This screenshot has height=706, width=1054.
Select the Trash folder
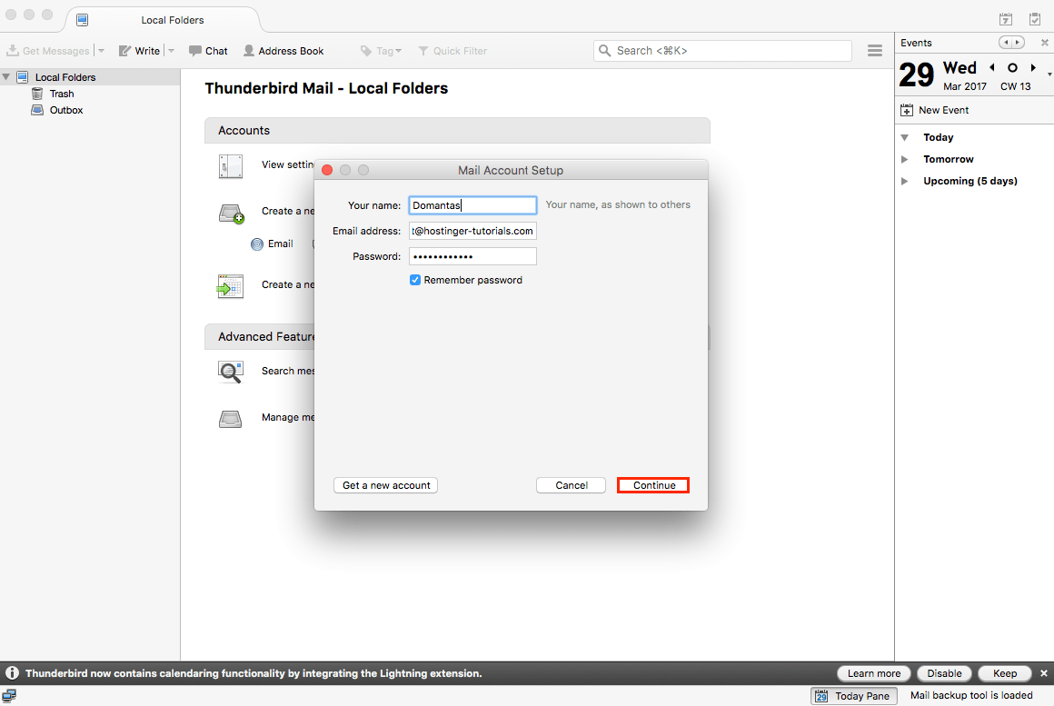click(x=62, y=94)
